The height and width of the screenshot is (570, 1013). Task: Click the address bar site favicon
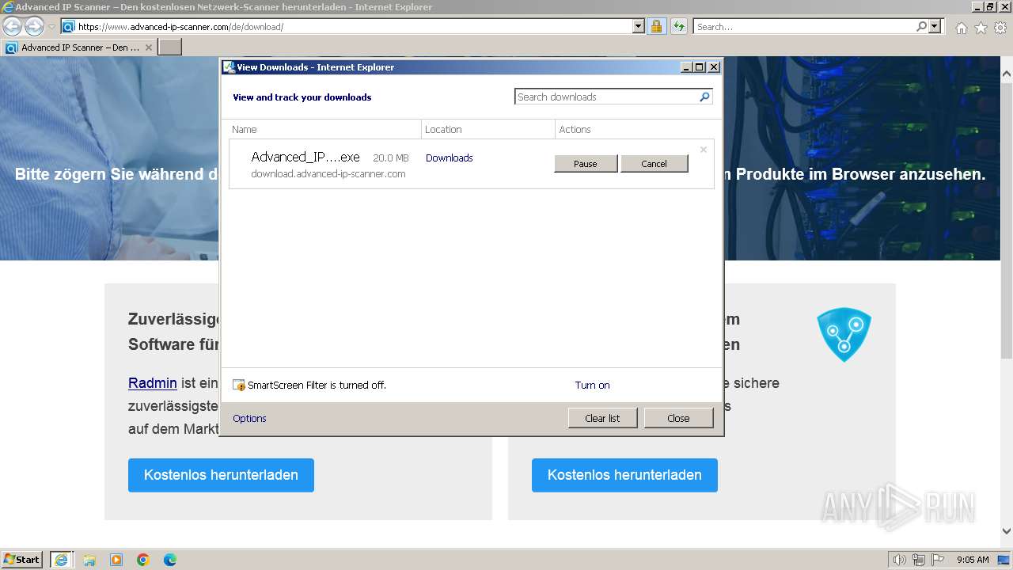pyautogui.click(x=68, y=26)
